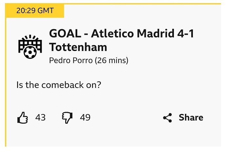The width and height of the screenshot is (226, 156).
Task: Select the 49 dislikes count
Action: [85, 117]
